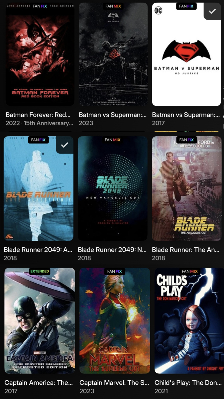
Task: Tap the FANFIX badge on the Batman Forever poster
Action: tap(40, 6)
